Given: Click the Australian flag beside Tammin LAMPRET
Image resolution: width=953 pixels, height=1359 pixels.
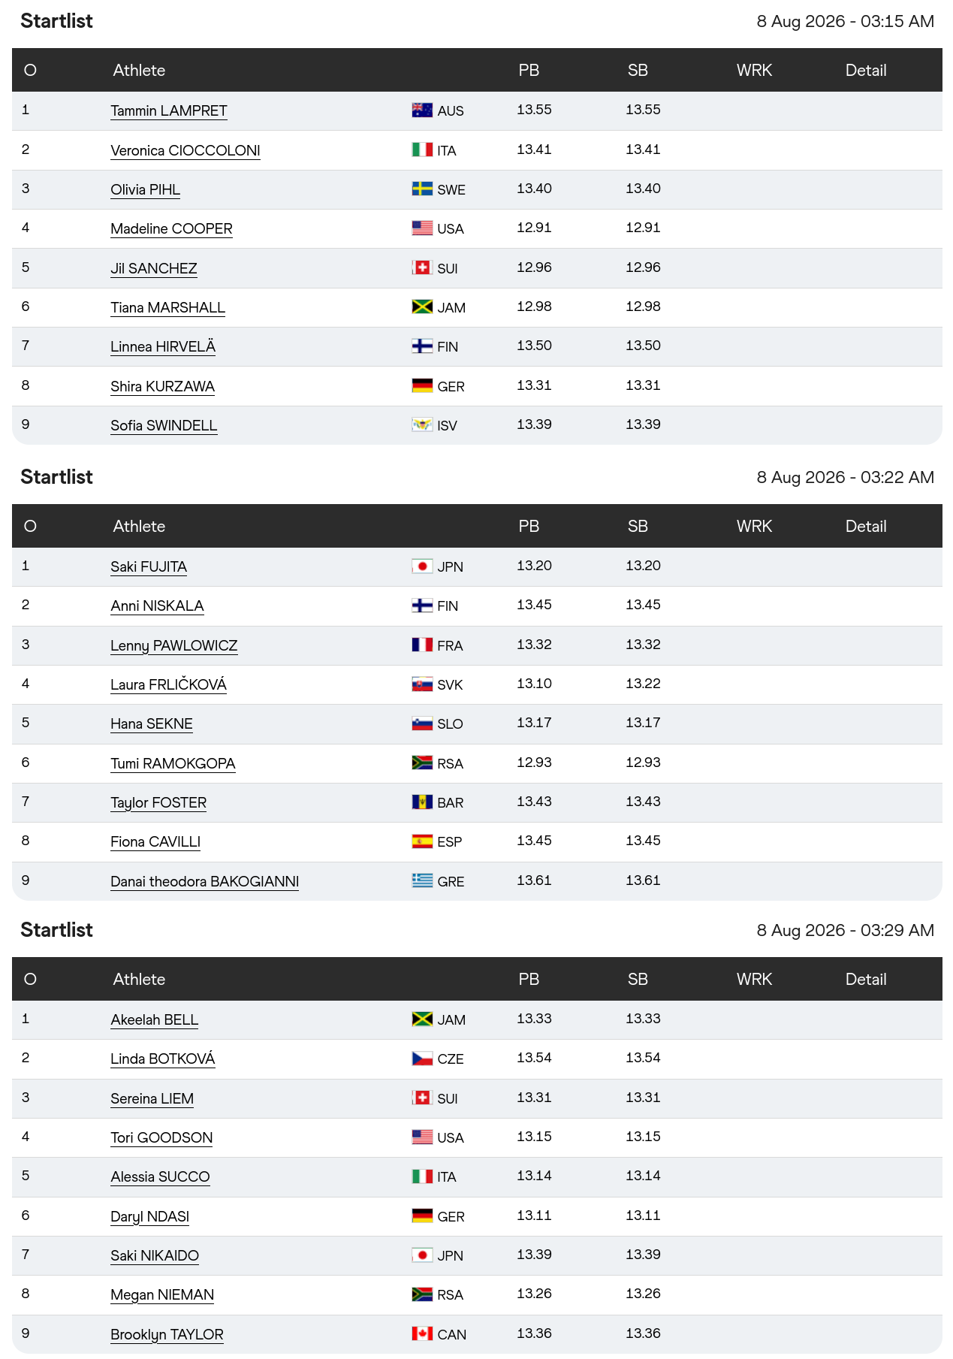Looking at the screenshot, I should pos(422,110).
